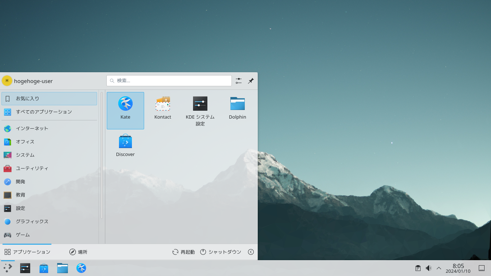
Task: Open System Settings from the taskbar
Action: tap(25, 268)
